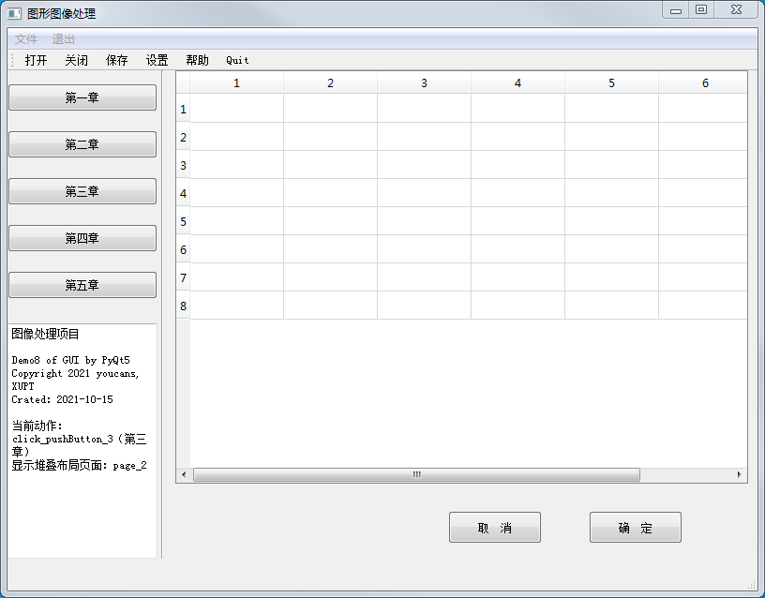The height and width of the screenshot is (598, 765).
Task: Select column header 2
Action: click(x=330, y=82)
